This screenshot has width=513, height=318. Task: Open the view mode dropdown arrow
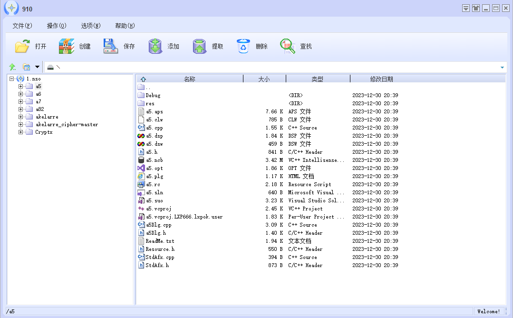pyautogui.click(x=37, y=67)
